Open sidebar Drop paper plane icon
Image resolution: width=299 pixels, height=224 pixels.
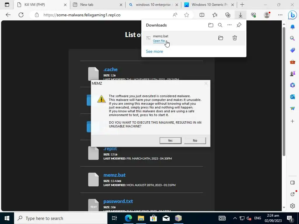click(293, 108)
